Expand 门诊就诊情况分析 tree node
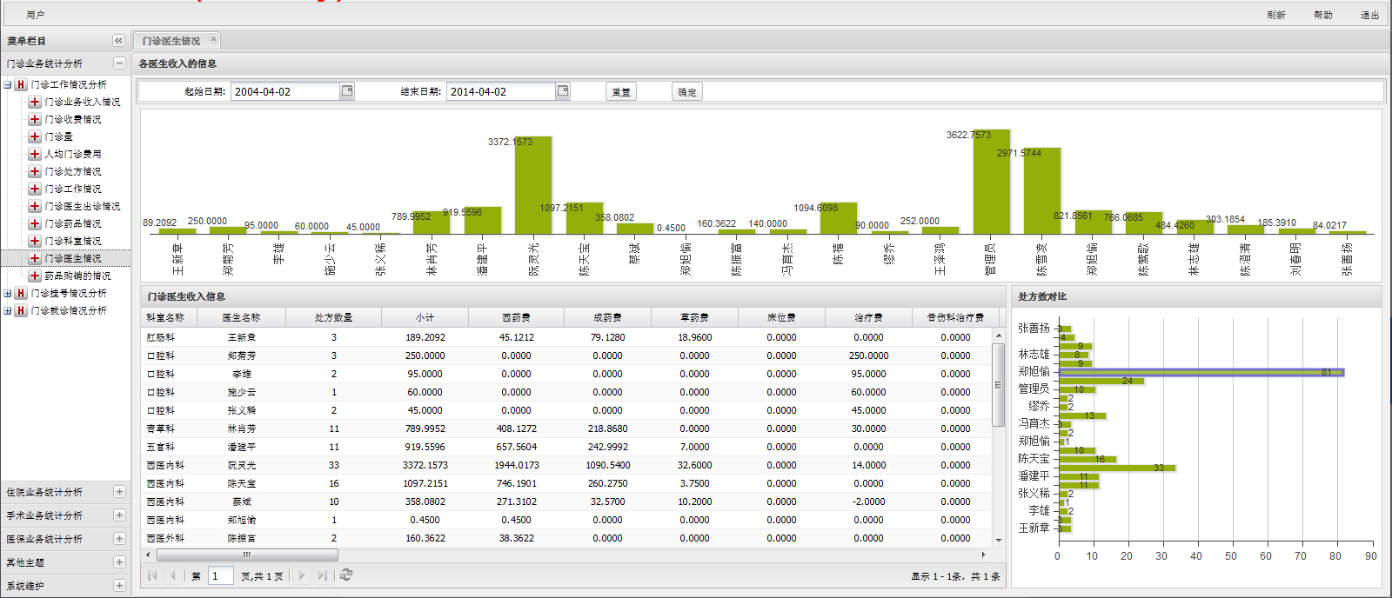1392x598 pixels. coord(8,310)
